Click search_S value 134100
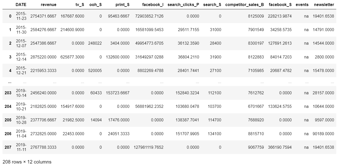 (x=215, y=134)
